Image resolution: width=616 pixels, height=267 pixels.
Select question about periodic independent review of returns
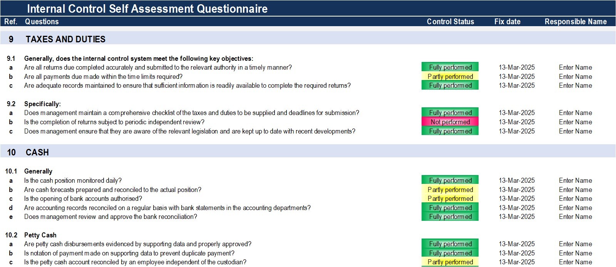[114, 122]
